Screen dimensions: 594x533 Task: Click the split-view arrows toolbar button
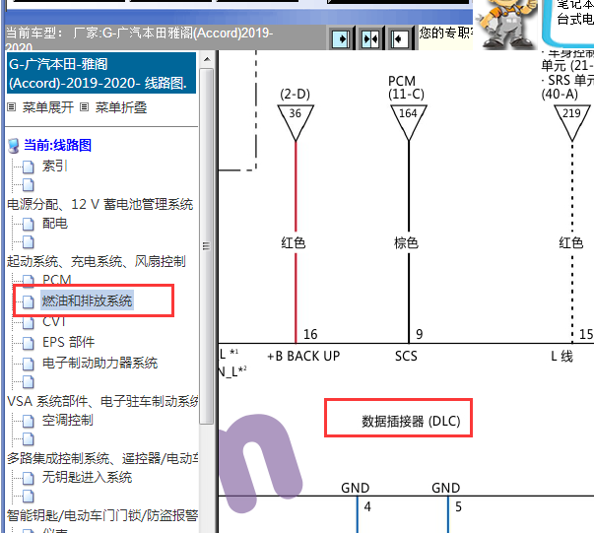370,38
